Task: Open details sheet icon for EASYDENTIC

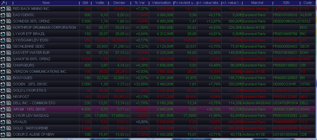Action: tap(9, 15)
